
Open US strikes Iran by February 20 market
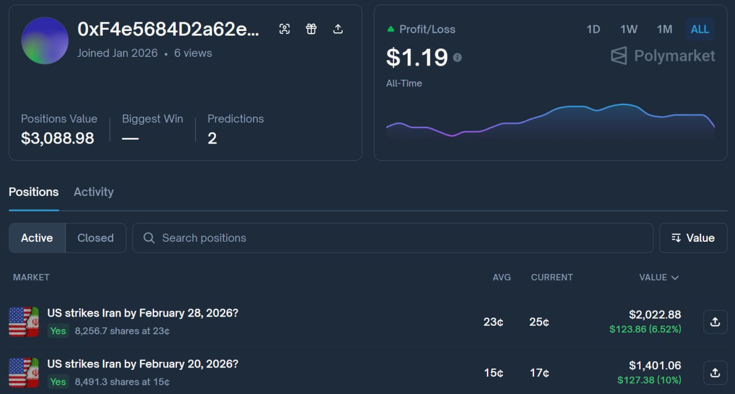[142, 364]
